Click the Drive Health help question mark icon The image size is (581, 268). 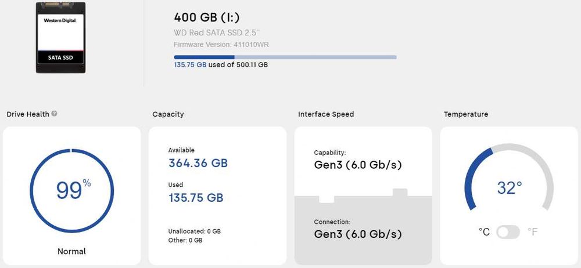pos(54,114)
